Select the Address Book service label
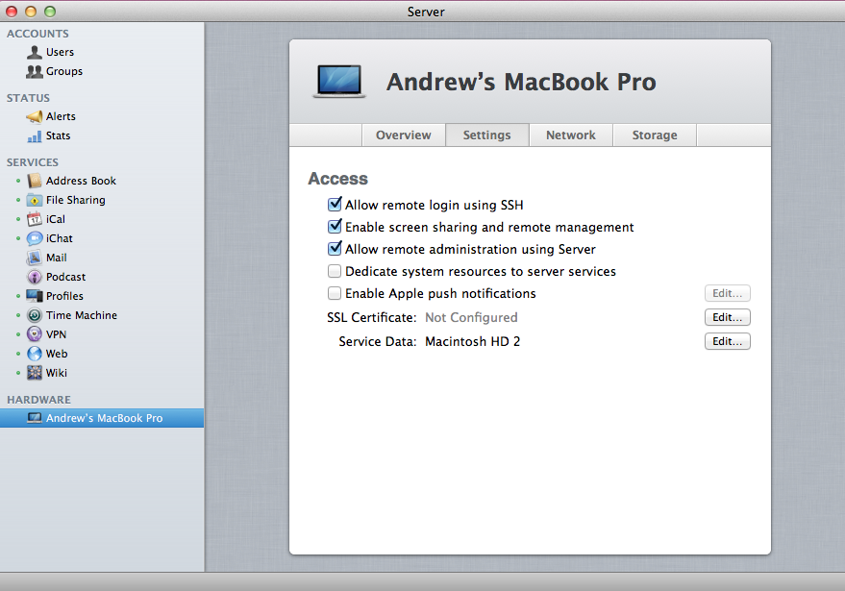Viewport: 845px width, 591px height. point(81,181)
